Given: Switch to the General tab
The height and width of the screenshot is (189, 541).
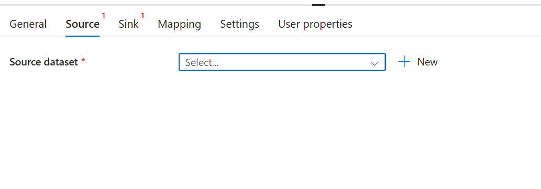Looking at the screenshot, I should point(28,24).
